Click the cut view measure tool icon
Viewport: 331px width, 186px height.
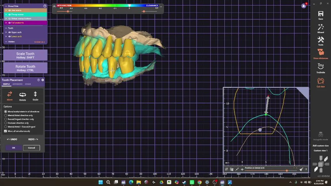pos(237,169)
